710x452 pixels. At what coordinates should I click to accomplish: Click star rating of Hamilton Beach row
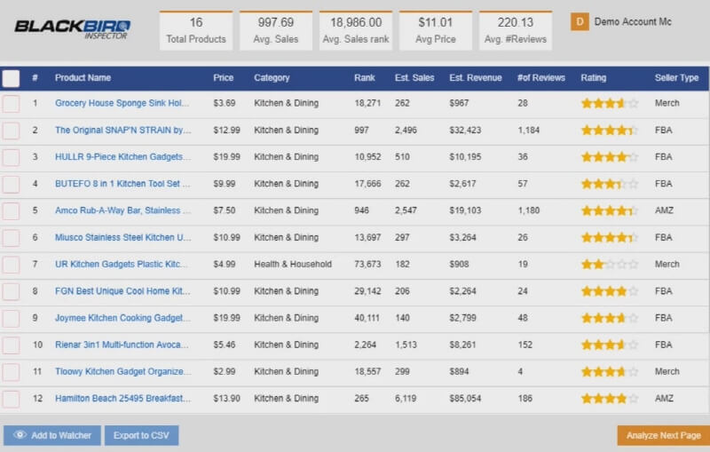(610, 398)
